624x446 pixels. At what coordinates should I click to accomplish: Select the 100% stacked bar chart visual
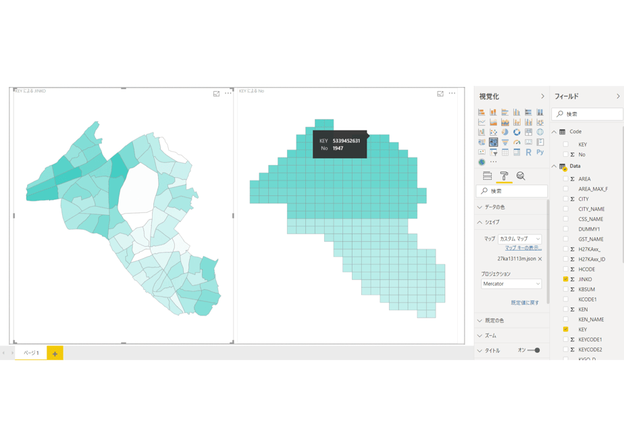point(529,112)
